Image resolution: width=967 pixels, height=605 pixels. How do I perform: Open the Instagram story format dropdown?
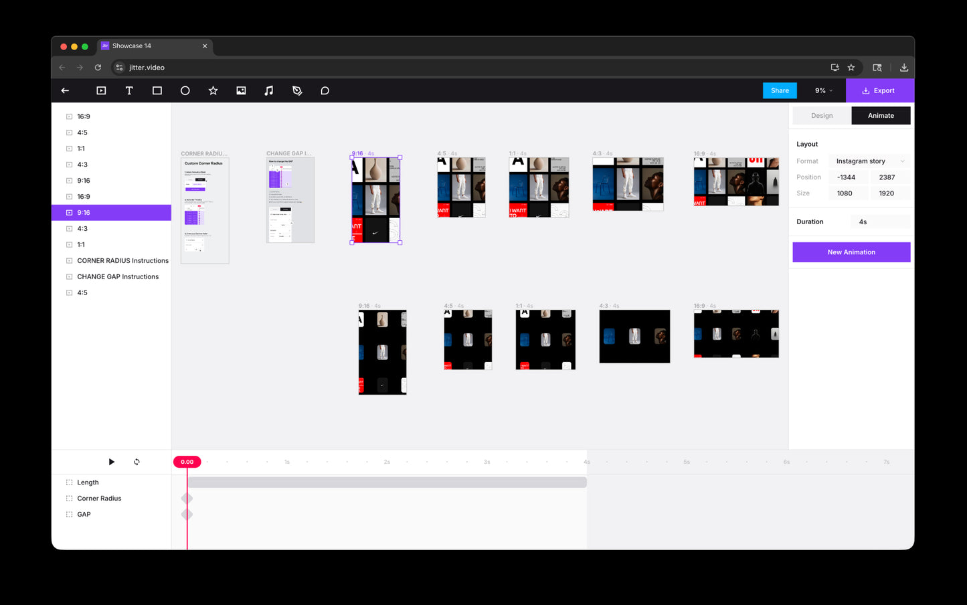[x=869, y=161]
